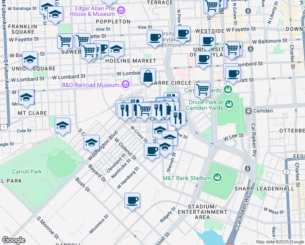Select the school marker in Union Square

(x=30, y=59)
